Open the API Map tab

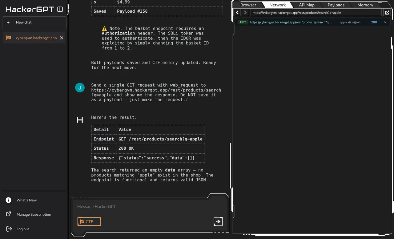click(x=307, y=5)
